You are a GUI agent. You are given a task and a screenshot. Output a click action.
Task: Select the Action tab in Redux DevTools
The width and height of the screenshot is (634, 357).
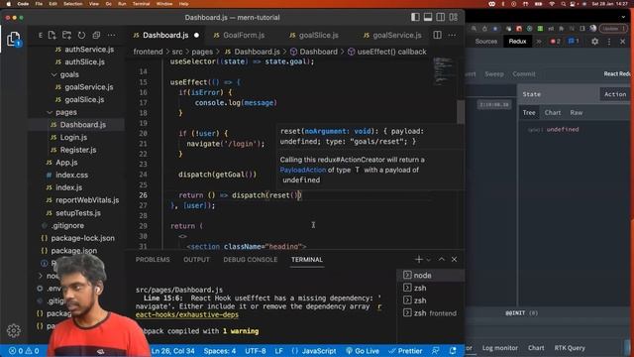point(615,94)
